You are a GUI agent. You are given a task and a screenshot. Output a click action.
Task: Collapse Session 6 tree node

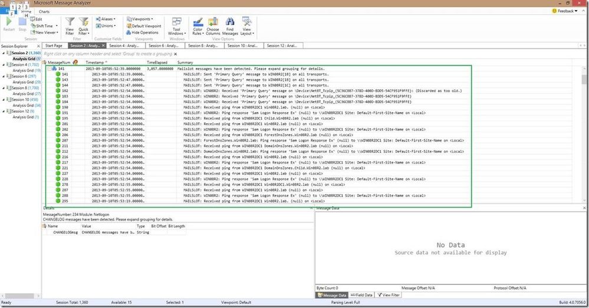[x=4, y=76]
